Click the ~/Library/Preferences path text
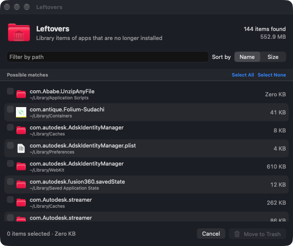The width and height of the screenshot is (293, 246). coord(52,152)
